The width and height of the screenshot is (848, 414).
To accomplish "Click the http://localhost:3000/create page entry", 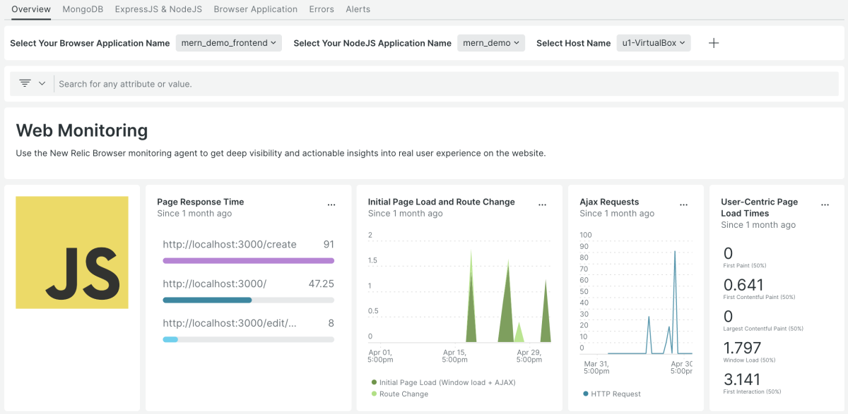I will point(230,245).
